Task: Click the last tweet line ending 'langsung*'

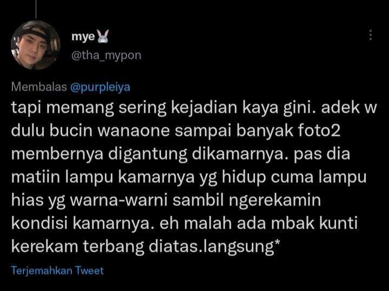Action: [x=145, y=247]
